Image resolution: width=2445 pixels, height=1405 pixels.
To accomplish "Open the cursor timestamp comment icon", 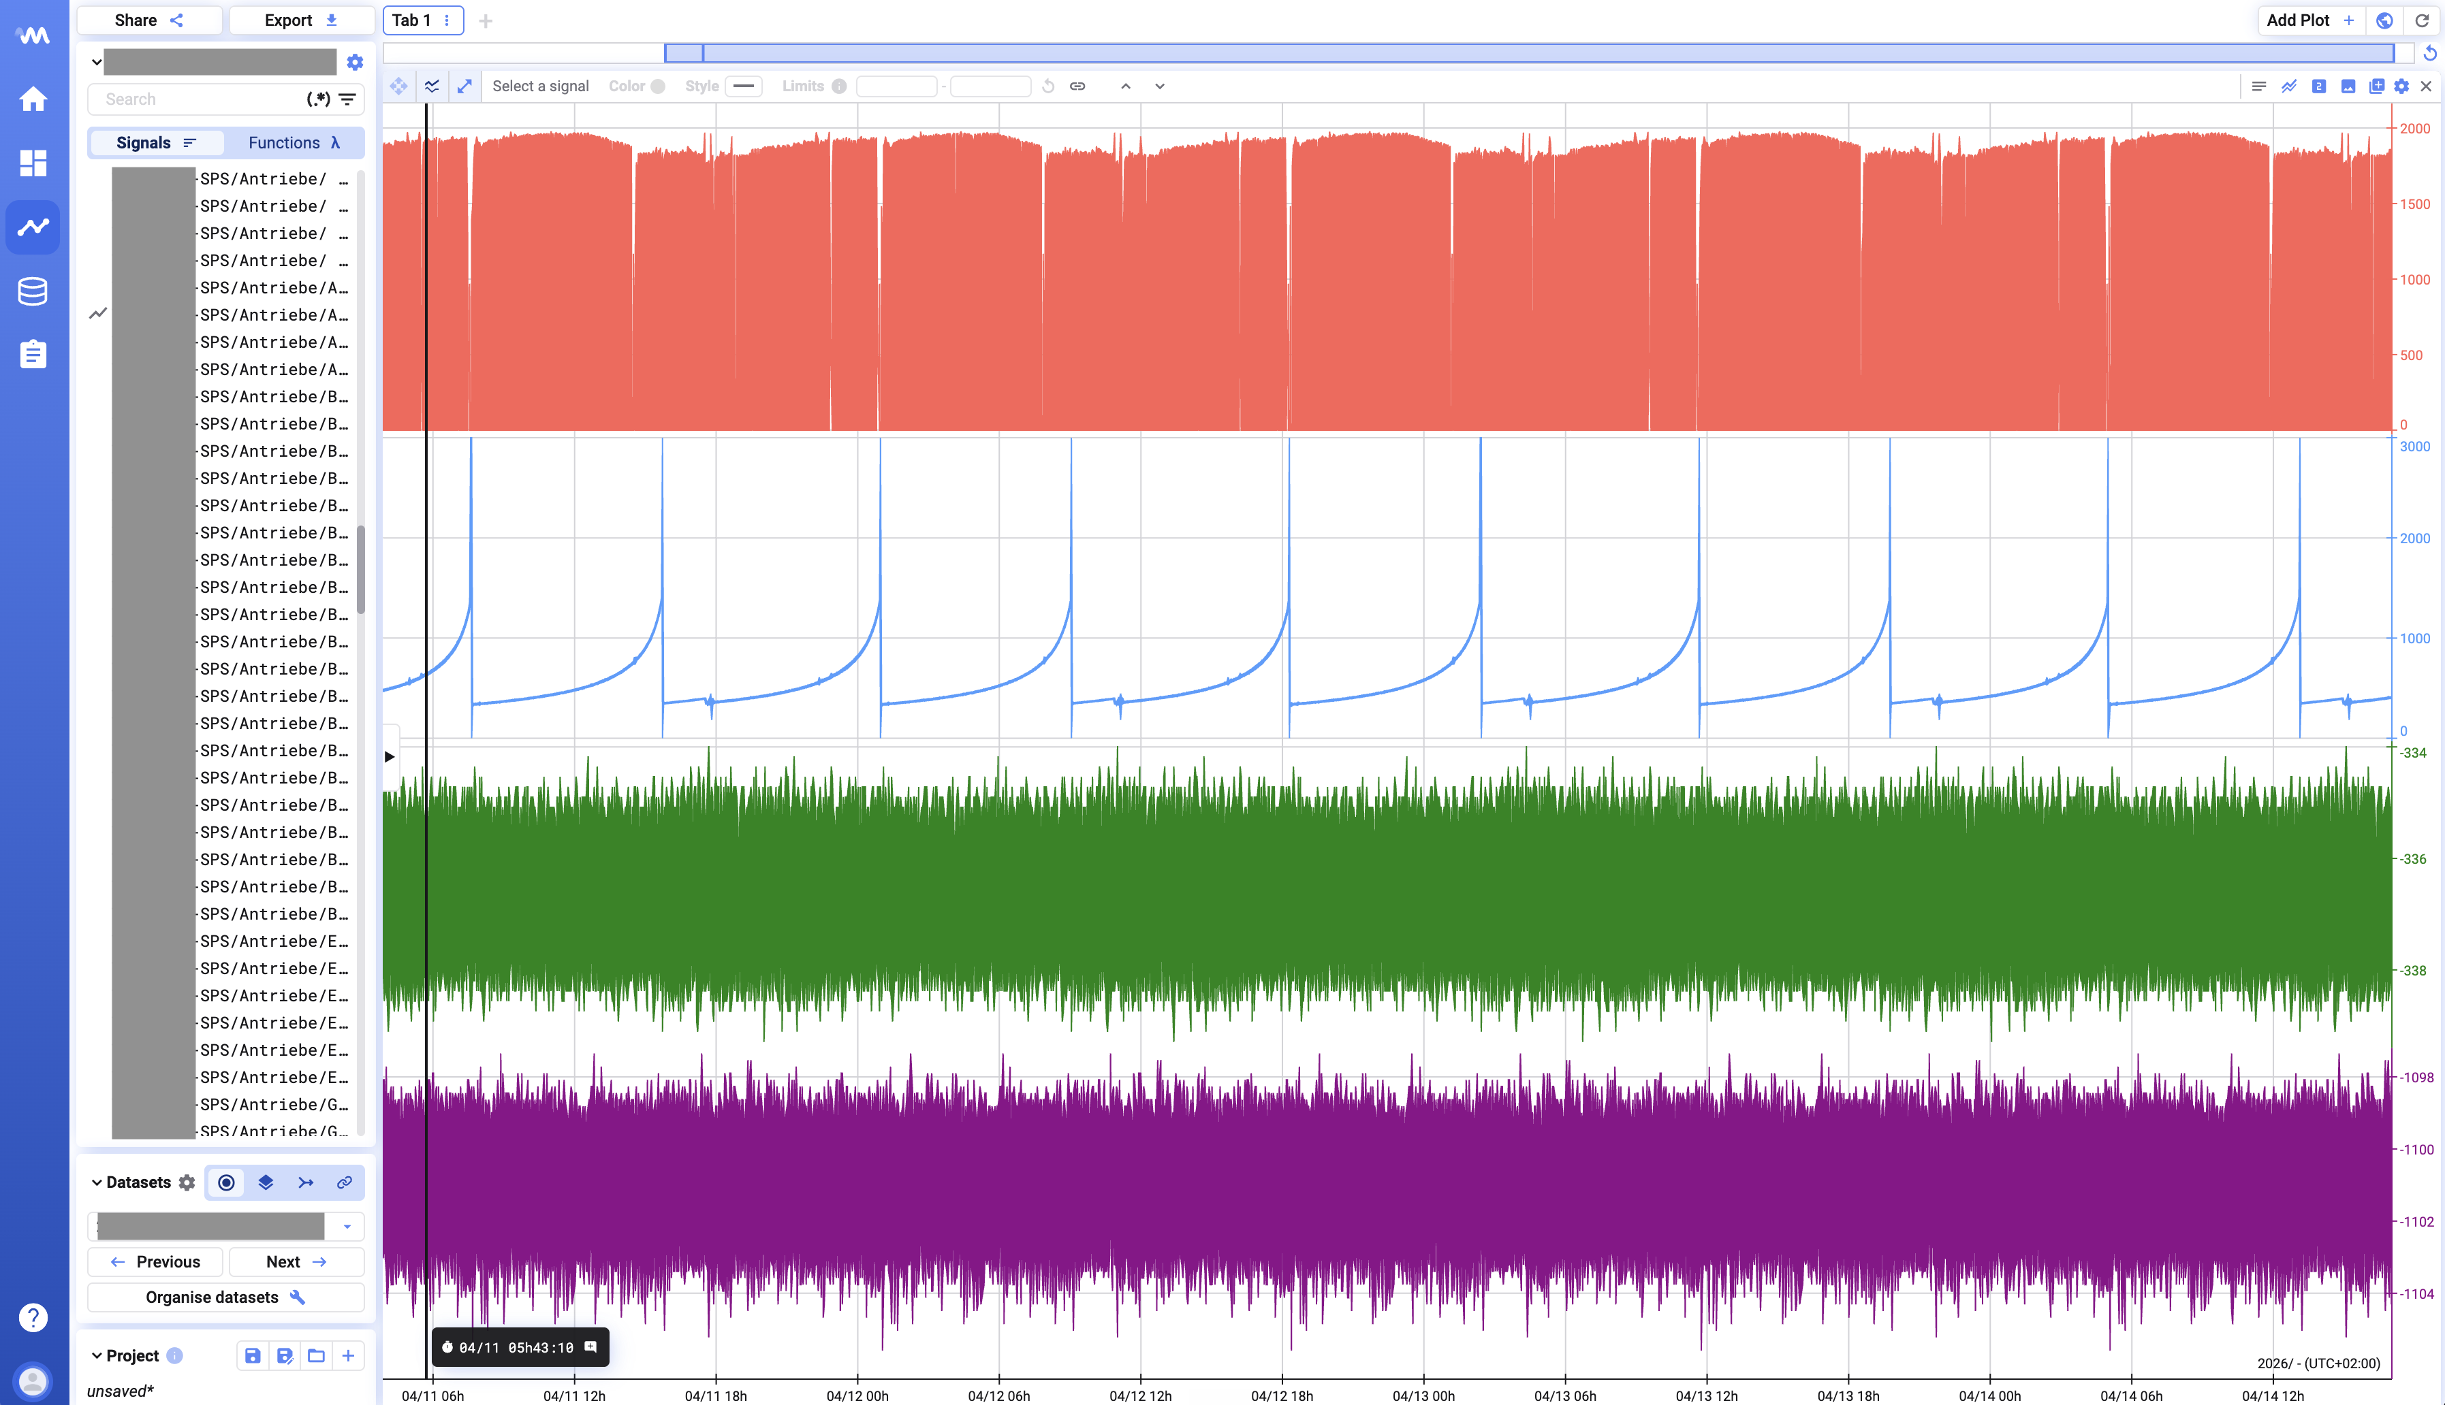I will coord(590,1347).
